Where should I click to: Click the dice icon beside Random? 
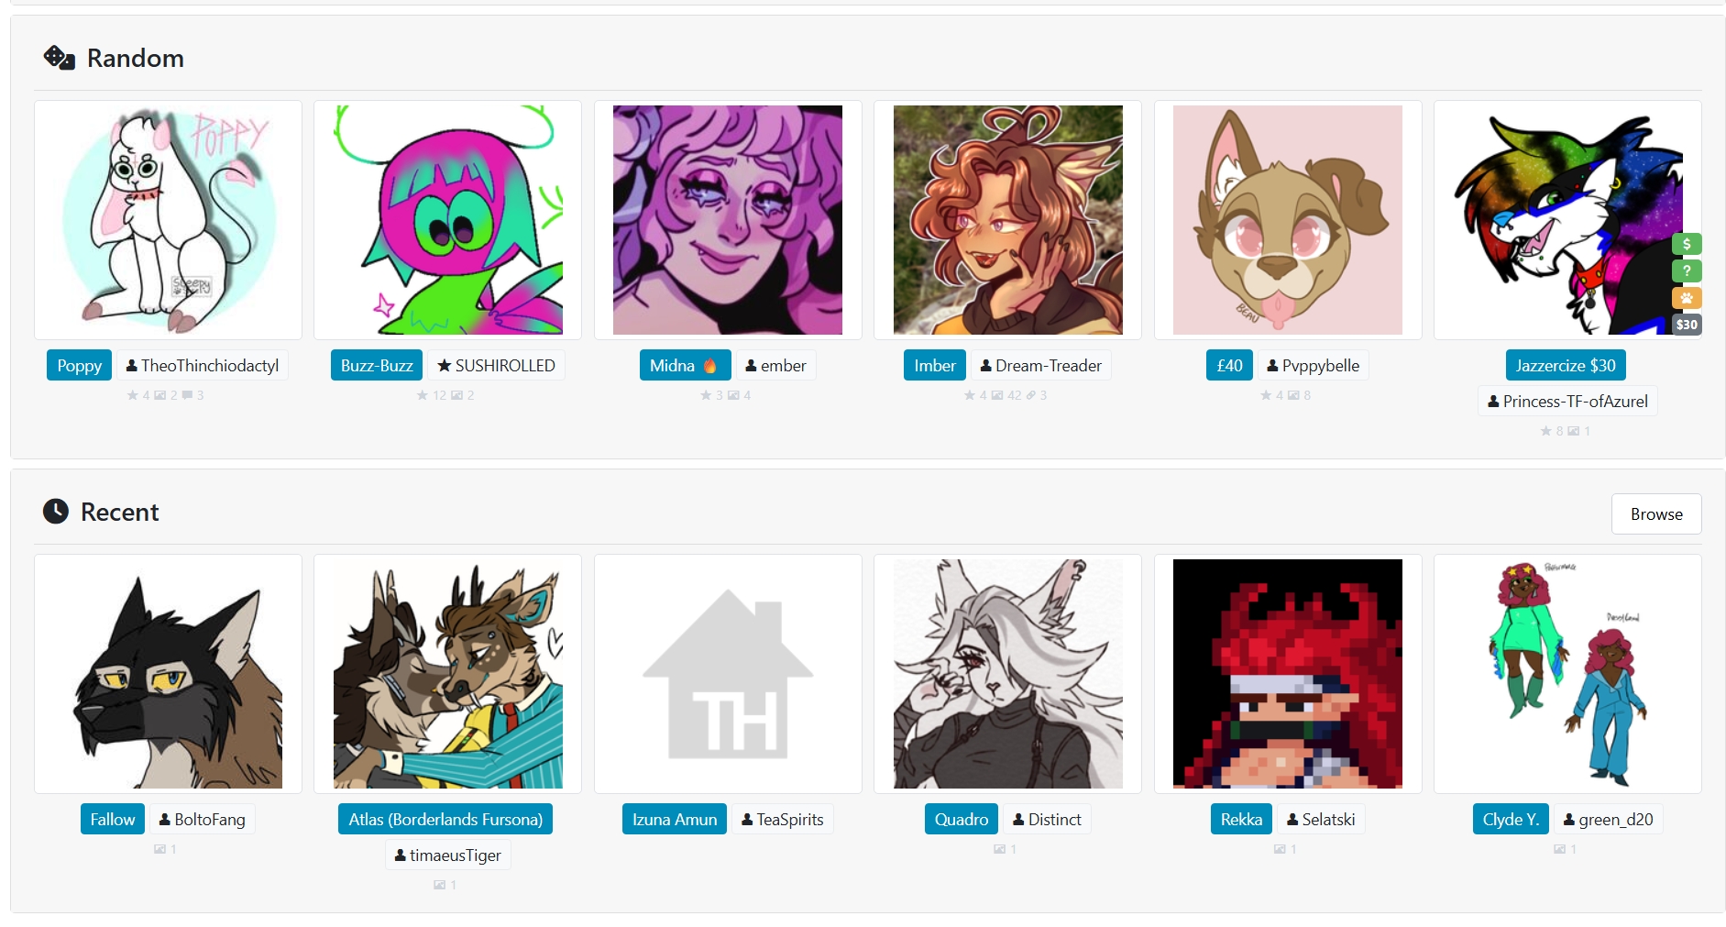click(x=60, y=58)
